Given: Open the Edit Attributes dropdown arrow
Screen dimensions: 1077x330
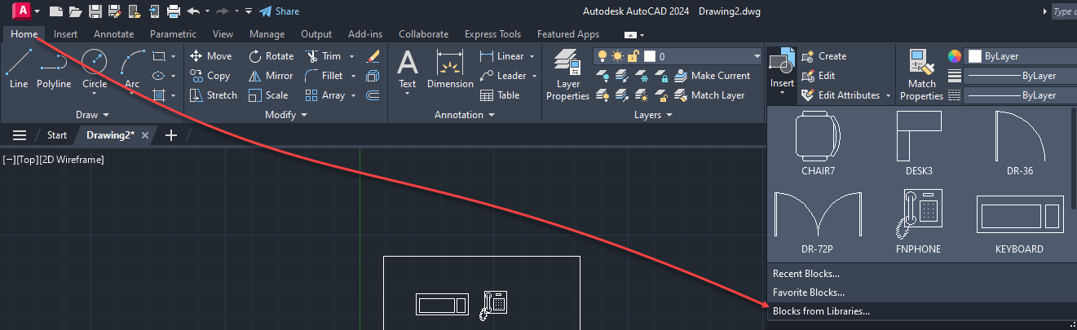Looking at the screenshot, I should pyautogui.click(x=888, y=96).
